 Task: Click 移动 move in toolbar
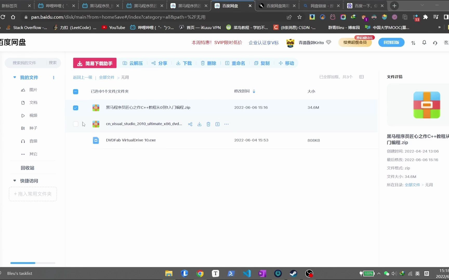286,63
